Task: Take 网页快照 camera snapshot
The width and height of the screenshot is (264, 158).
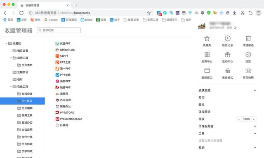Action: [248, 71]
